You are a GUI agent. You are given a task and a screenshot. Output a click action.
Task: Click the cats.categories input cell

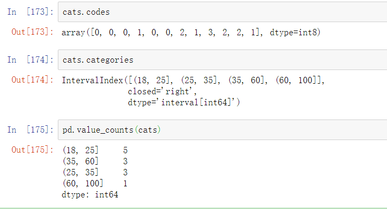pos(222,60)
